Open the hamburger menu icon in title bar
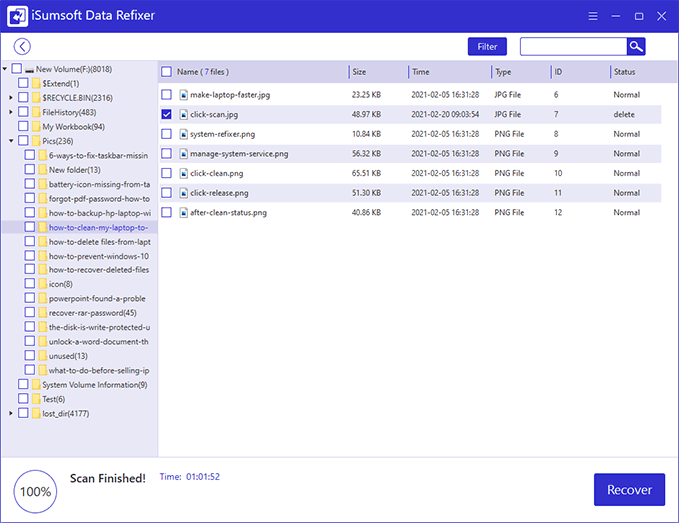 593,16
